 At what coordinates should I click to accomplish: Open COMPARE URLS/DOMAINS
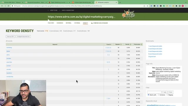pos(100,23)
